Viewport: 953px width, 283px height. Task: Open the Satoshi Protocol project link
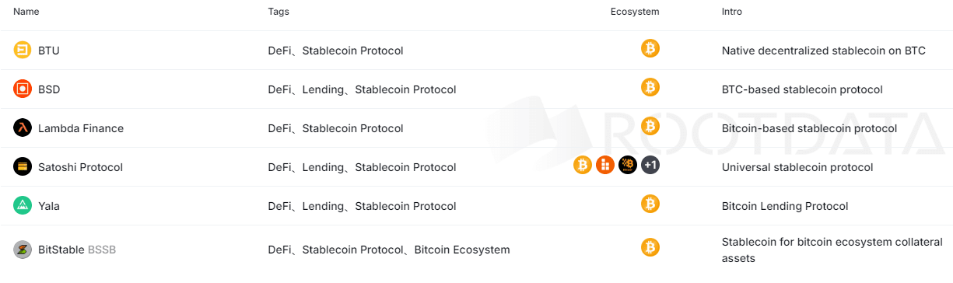pos(81,167)
